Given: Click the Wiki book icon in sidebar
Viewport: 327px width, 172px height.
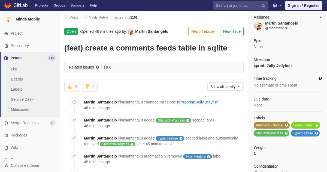Looking at the screenshot, I should pos(6,148).
